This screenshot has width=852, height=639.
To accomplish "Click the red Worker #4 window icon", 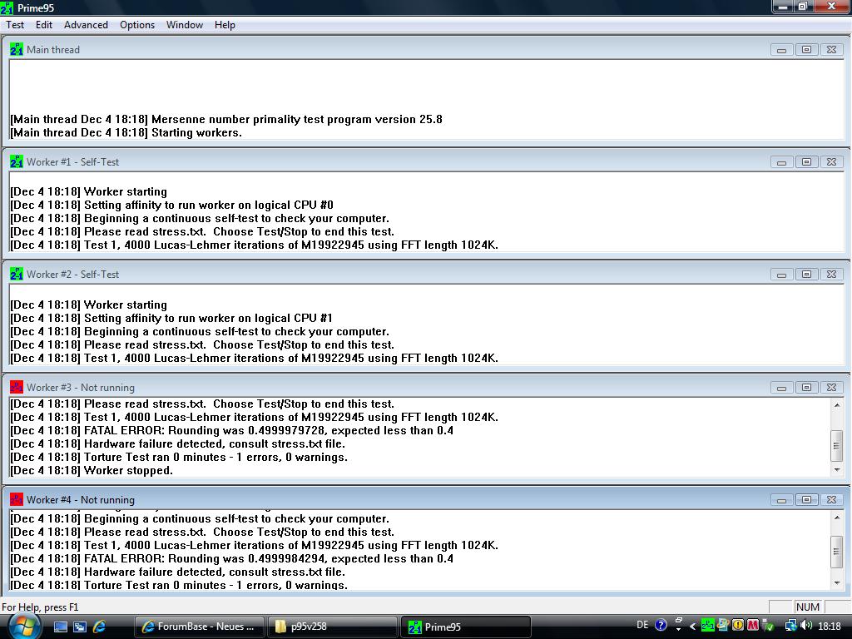I will pyautogui.click(x=17, y=499).
